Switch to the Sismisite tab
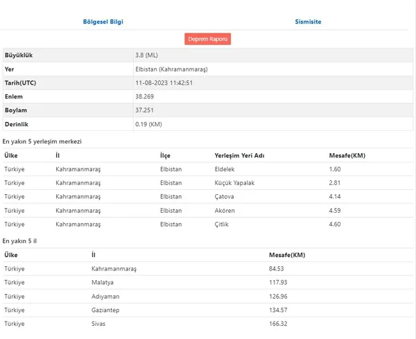This screenshot has width=416, height=339. (309, 21)
